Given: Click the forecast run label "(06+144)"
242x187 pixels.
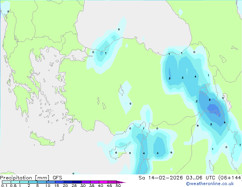Looking at the screenshot, I should pyautogui.click(x=230, y=178).
